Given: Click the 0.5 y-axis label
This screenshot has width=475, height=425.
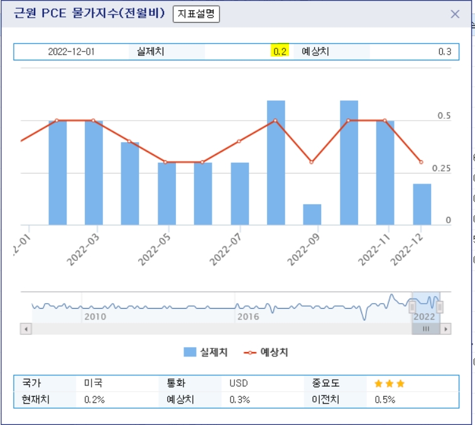Looking at the screenshot, I should (444, 116).
